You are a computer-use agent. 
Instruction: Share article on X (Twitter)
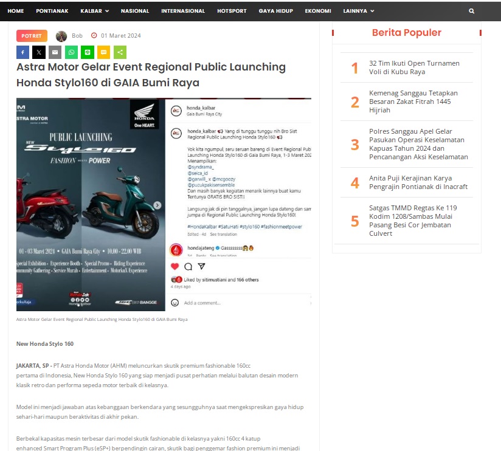coord(39,52)
